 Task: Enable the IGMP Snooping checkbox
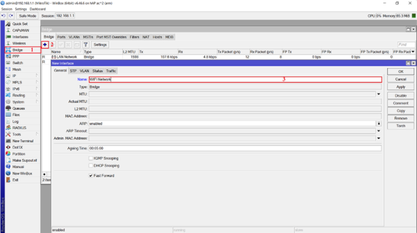(x=91, y=158)
